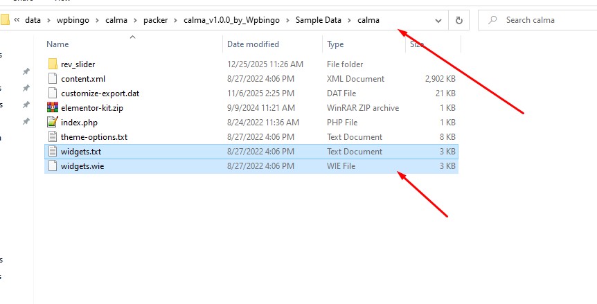Click the data breadcrumb segment
Viewport: 597px width, 304px height.
click(33, 20)
